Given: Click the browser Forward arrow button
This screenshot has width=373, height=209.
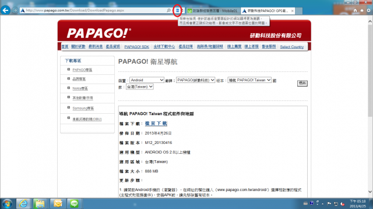Looking at the screenshot, I should [15, 10].
